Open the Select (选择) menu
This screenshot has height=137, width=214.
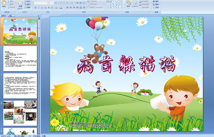tap(157, 7)
